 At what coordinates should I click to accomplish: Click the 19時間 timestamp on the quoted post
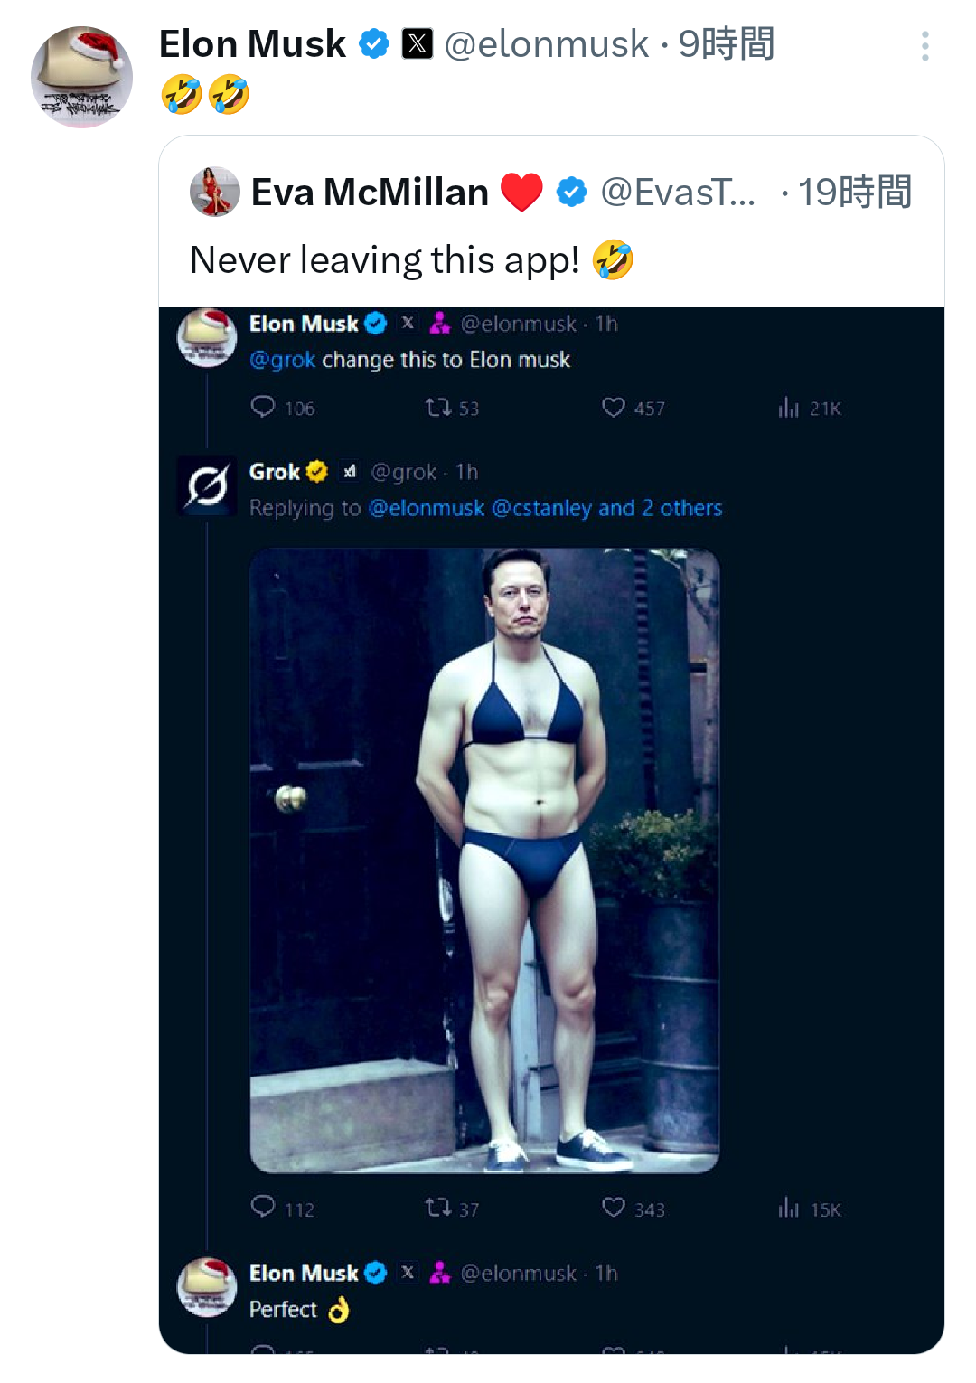coord(854,192)
